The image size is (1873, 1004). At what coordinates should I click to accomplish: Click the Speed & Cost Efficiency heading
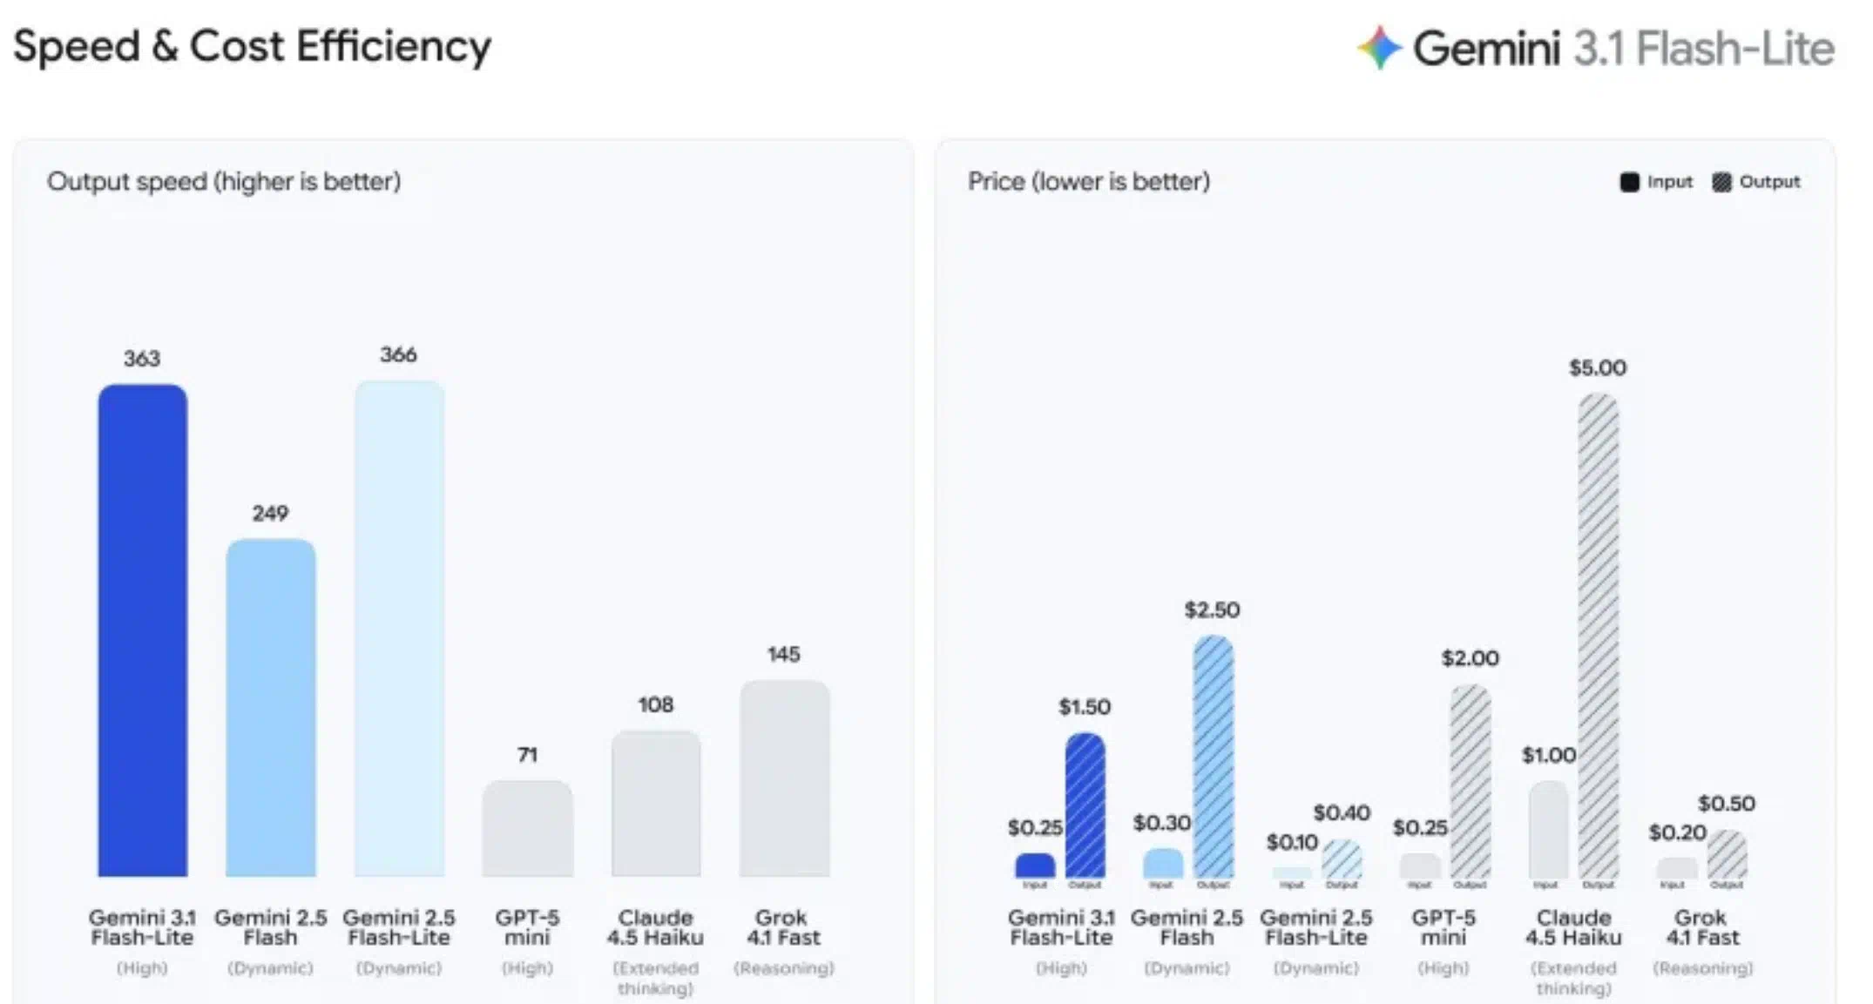(253, 46)
